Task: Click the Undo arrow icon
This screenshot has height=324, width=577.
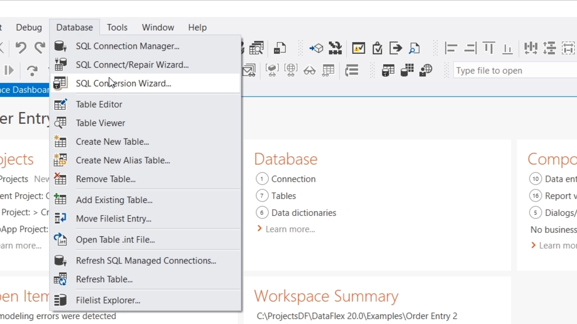Action: click(x=21, y=48)
